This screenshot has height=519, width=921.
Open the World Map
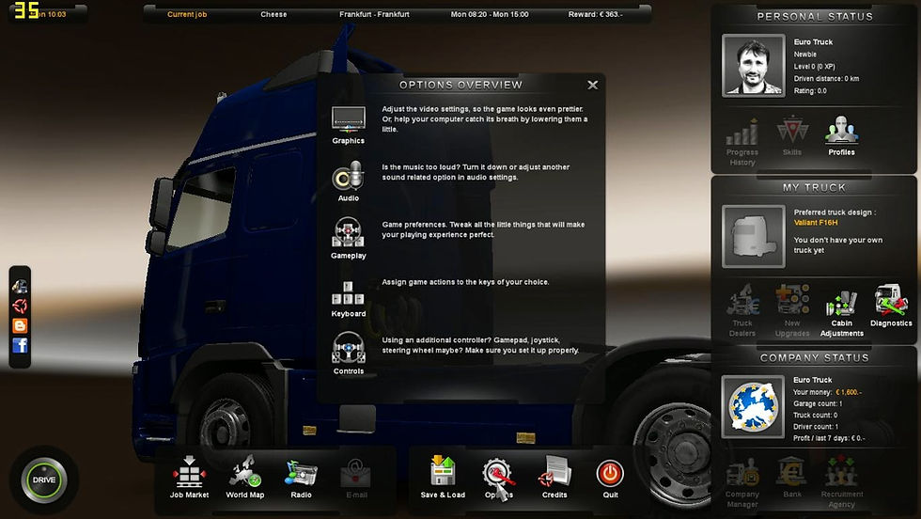(245, 478)
